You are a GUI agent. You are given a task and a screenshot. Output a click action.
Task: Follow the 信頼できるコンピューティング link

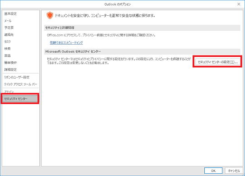pyautogui.click(x=66, y=42)
